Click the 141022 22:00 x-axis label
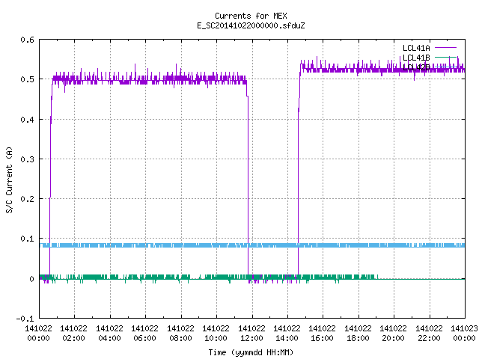Screen dimensions: 479x359 (429, 334)
